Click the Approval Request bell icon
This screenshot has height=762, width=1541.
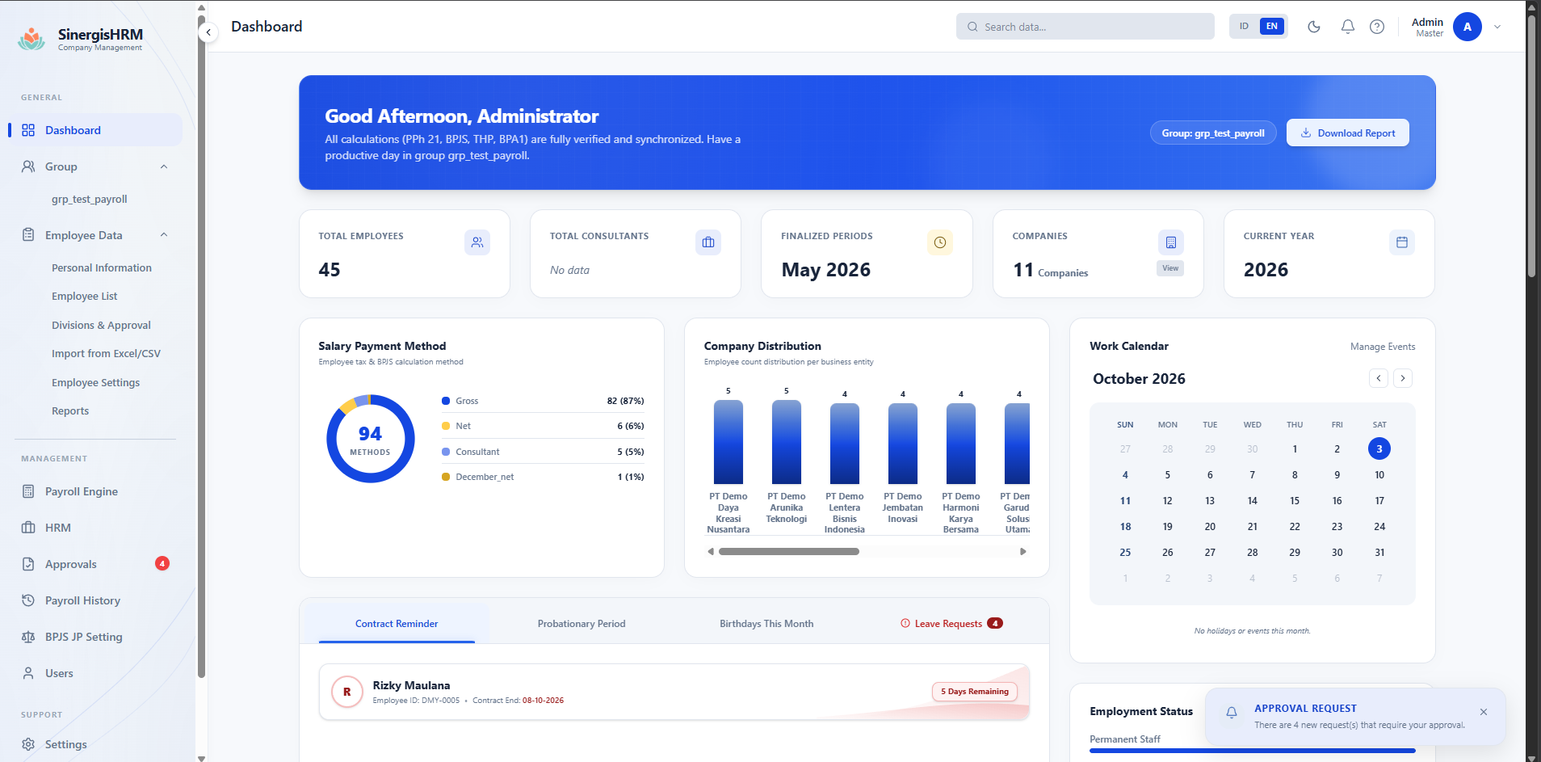1232,713
